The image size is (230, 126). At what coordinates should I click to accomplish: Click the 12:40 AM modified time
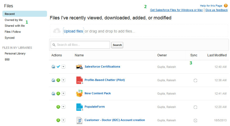[221, 67]
